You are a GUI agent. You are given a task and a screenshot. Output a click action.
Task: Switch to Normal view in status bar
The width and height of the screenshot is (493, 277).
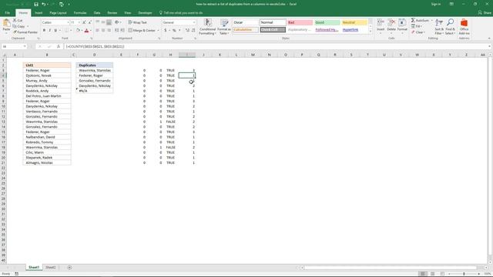[x=423, y=274]
